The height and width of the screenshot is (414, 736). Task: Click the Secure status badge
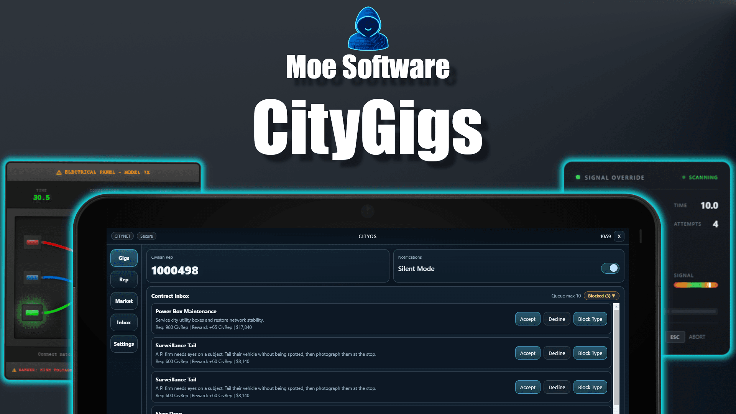pos(146,236)
